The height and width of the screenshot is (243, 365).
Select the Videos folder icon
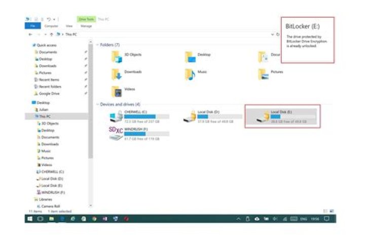coord(117,92)
